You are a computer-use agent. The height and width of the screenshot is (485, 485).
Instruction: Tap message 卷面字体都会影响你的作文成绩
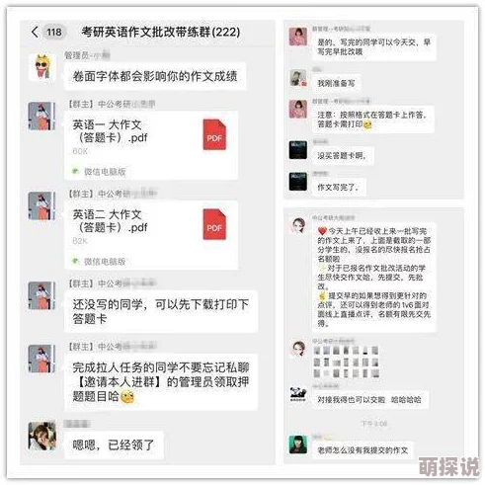pyautogui.click(x=155, y=76)
